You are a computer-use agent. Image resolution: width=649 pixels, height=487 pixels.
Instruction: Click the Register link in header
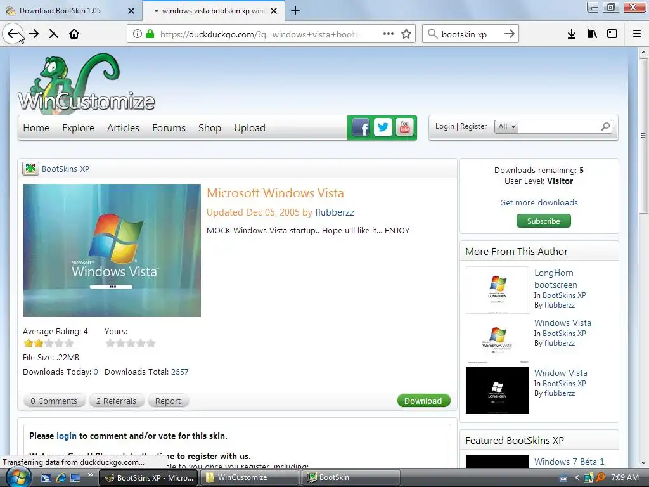(473, 126)
